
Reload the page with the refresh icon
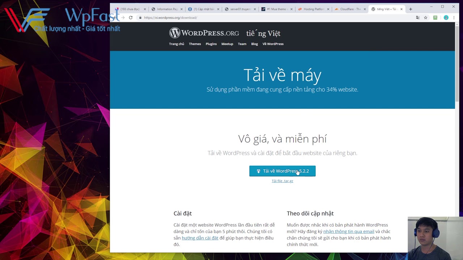[x=131, y=17]
